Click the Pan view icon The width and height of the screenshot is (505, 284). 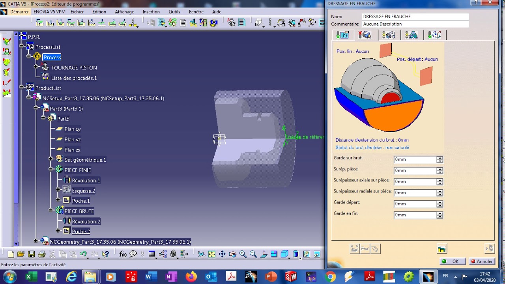point(222,254)
